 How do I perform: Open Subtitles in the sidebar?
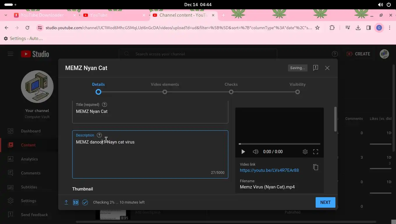[29, 187]
